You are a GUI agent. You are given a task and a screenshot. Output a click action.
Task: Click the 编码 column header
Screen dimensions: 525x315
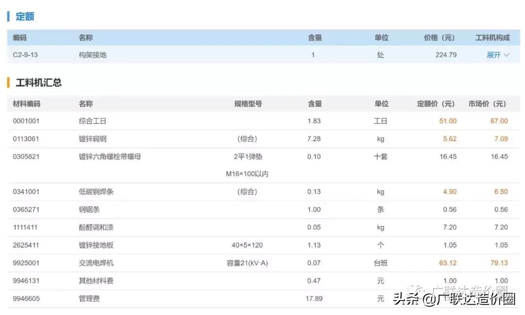tap(20, 37)
